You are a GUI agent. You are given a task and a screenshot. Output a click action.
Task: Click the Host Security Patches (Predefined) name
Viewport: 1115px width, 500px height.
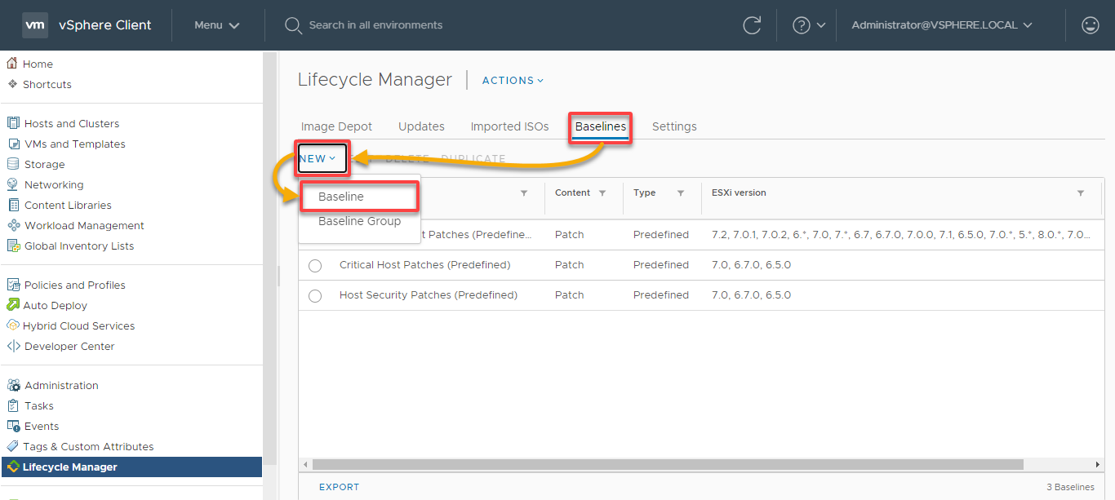pos(429,295)
